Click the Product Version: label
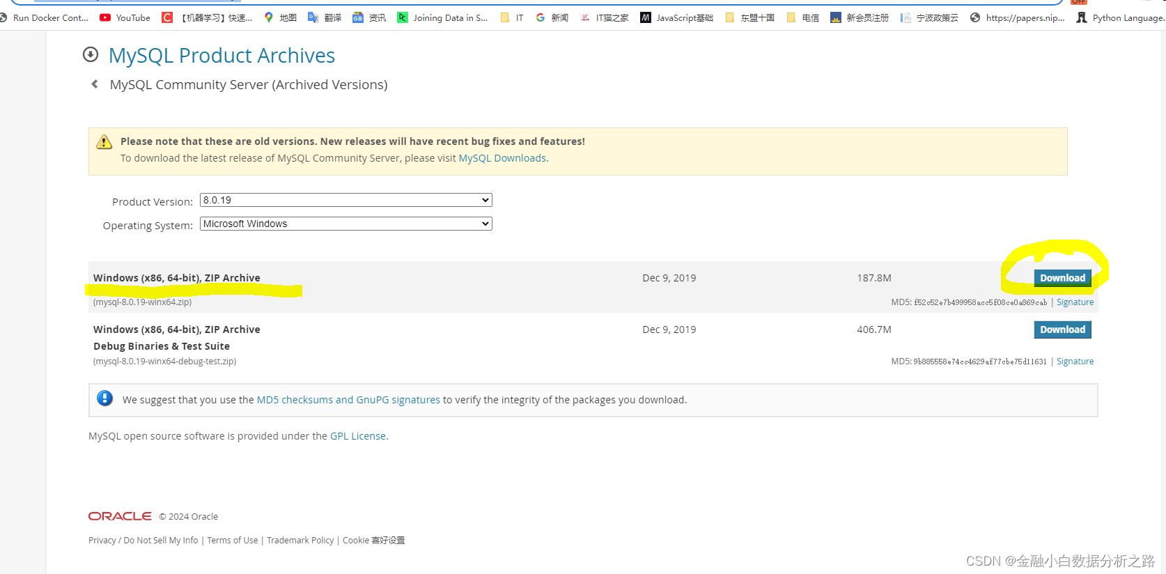This screenshot has width=1166, height=574. point(153,202)
